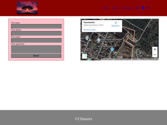Image resolution: width=167 pixels, height=125 pixels.
Task: Focus the You name input field
Action: click(x=36, y=26)
